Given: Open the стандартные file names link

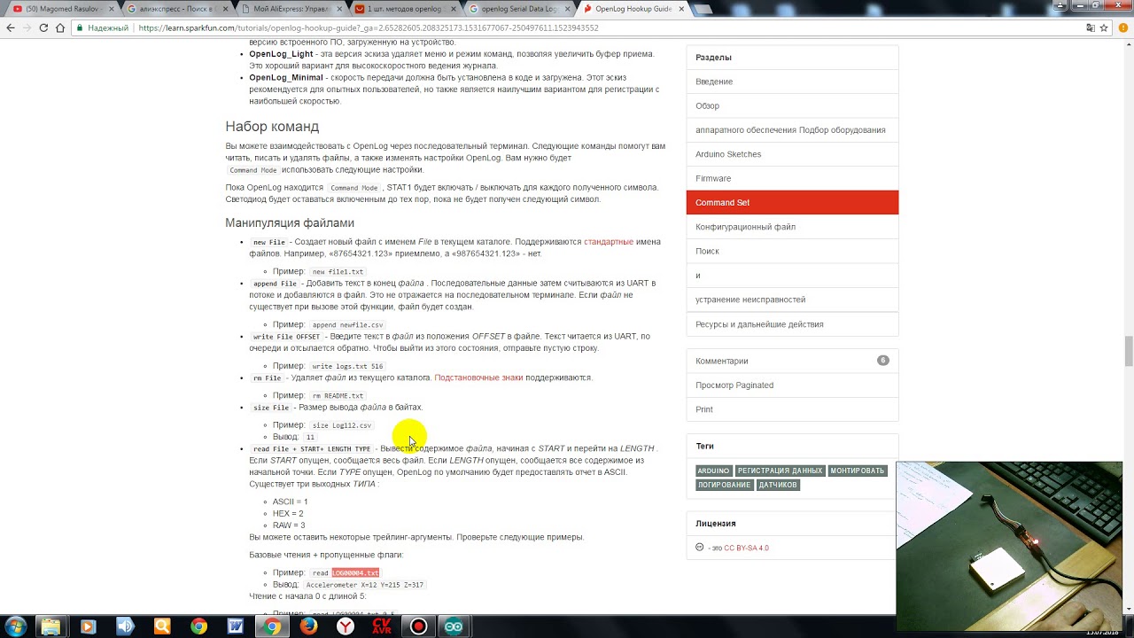Looking at the screenshot, I should 609,241.
